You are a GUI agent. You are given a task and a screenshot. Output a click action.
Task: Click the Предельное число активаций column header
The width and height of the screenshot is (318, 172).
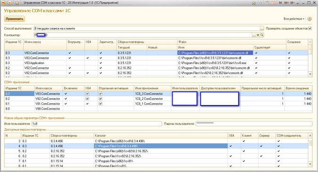(x=262, y=88)
